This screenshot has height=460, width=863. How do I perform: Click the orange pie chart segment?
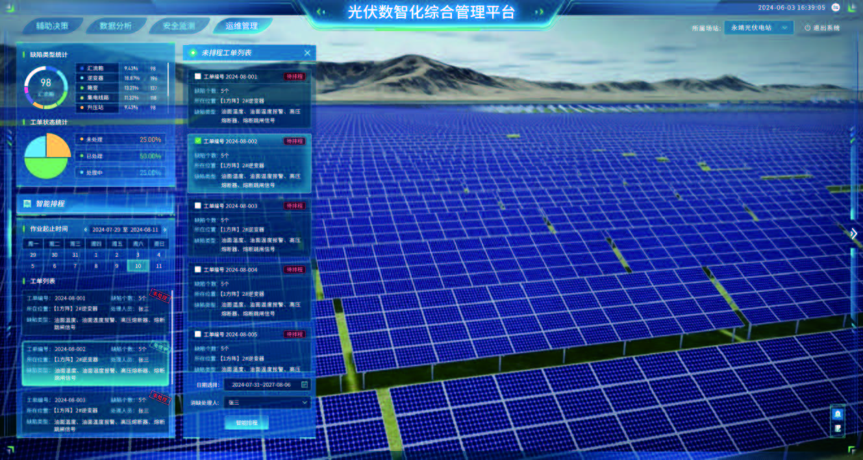pos(57,146)
